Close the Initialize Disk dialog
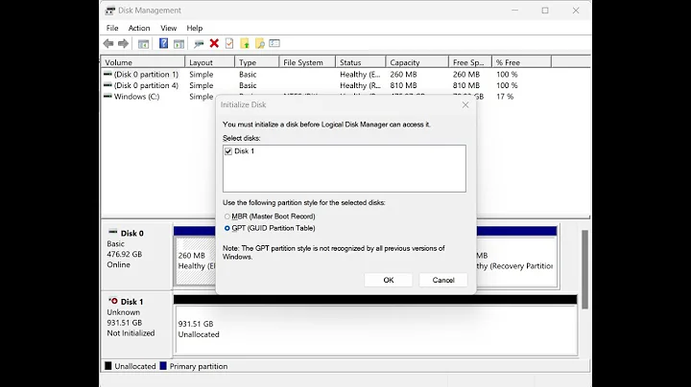 pos(465,104)
